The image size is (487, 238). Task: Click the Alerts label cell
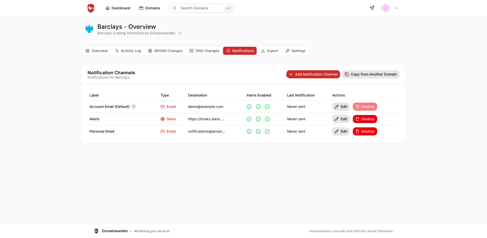click(95, 119)
